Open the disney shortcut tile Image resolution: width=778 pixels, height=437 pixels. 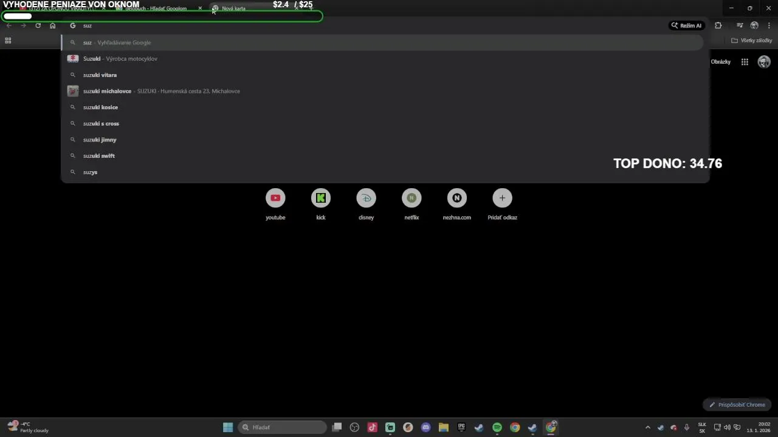pyautogui.click(x=366, y=204)
